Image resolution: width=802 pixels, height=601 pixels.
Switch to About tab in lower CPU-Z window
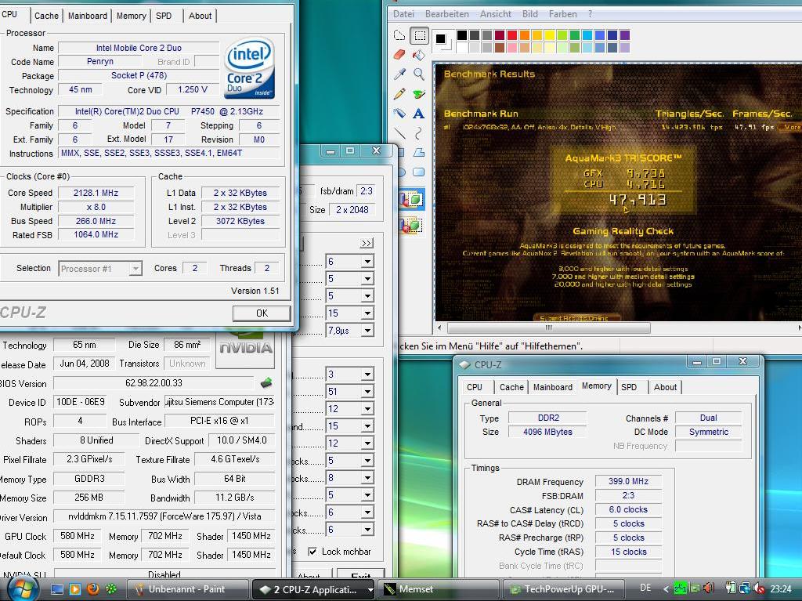[x=665, y=387]
